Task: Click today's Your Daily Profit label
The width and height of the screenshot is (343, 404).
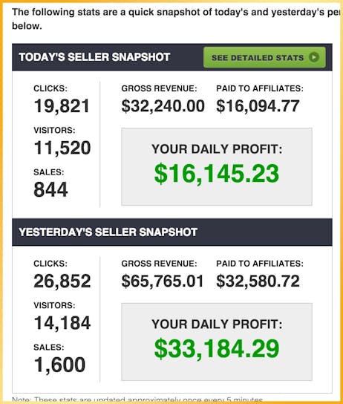Action: tap(217, 149)
